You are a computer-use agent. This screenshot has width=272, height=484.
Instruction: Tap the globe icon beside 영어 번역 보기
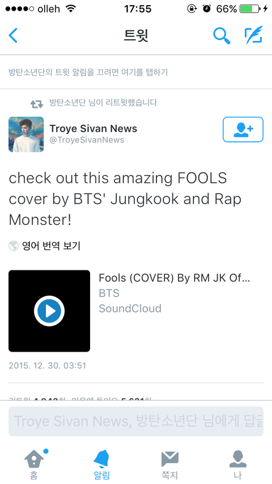(x=14, y=246)
